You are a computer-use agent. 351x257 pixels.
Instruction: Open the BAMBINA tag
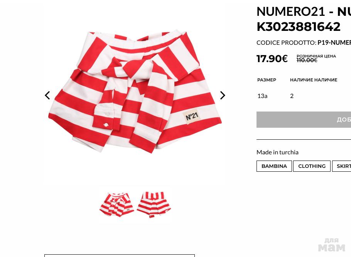(274, 166)
